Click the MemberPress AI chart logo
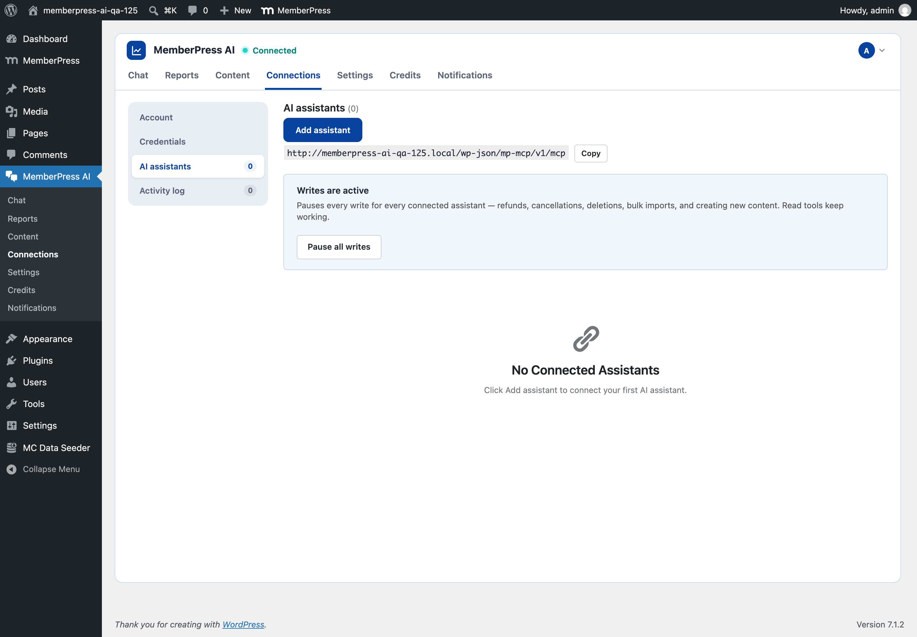This screenshot has height=637, width=917. coord(136,50)
